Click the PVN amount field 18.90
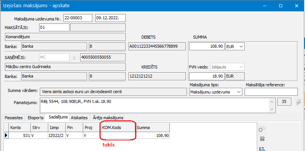 point(207,76)
